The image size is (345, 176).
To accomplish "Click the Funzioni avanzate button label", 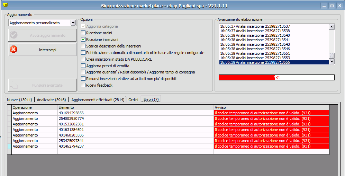I will click(47, 85).
